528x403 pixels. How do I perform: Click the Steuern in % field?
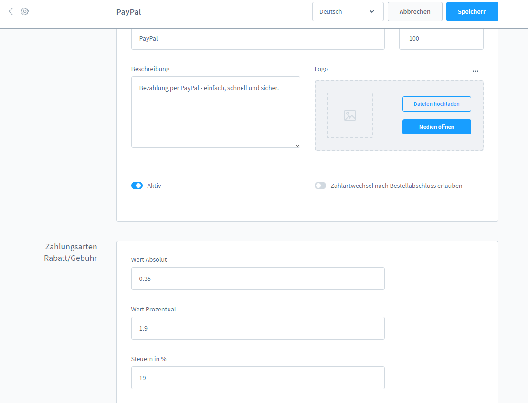(x=258, y=378)
